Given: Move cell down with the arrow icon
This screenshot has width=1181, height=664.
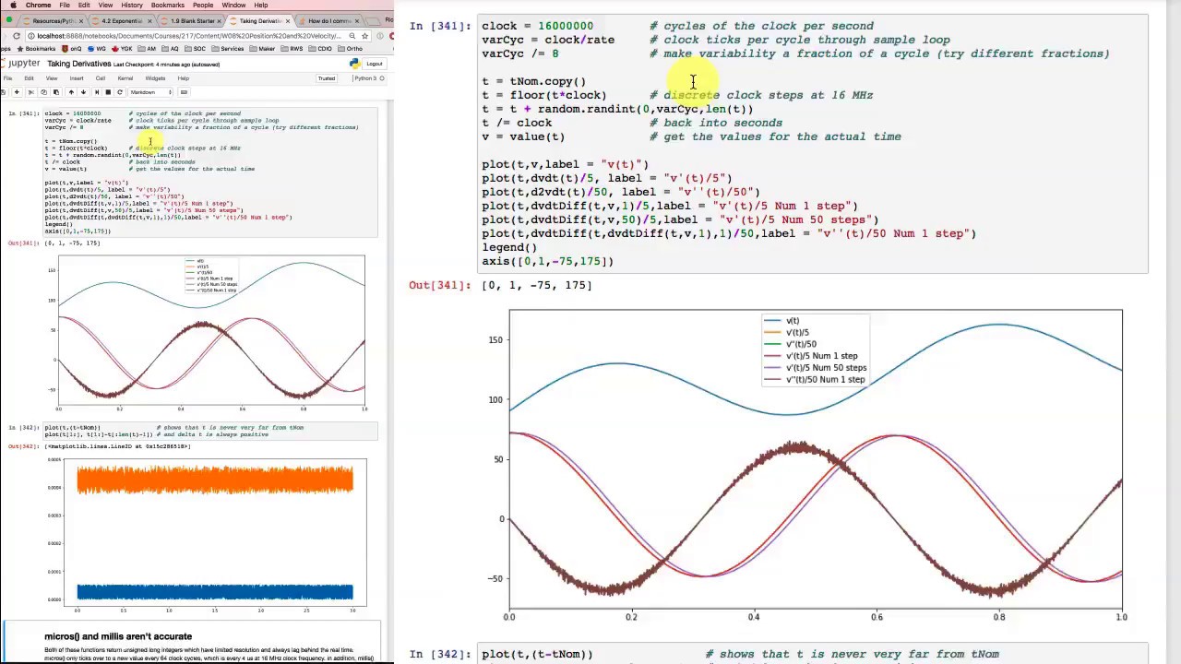Looking at the screenshot, I should [x=83, y=92].
